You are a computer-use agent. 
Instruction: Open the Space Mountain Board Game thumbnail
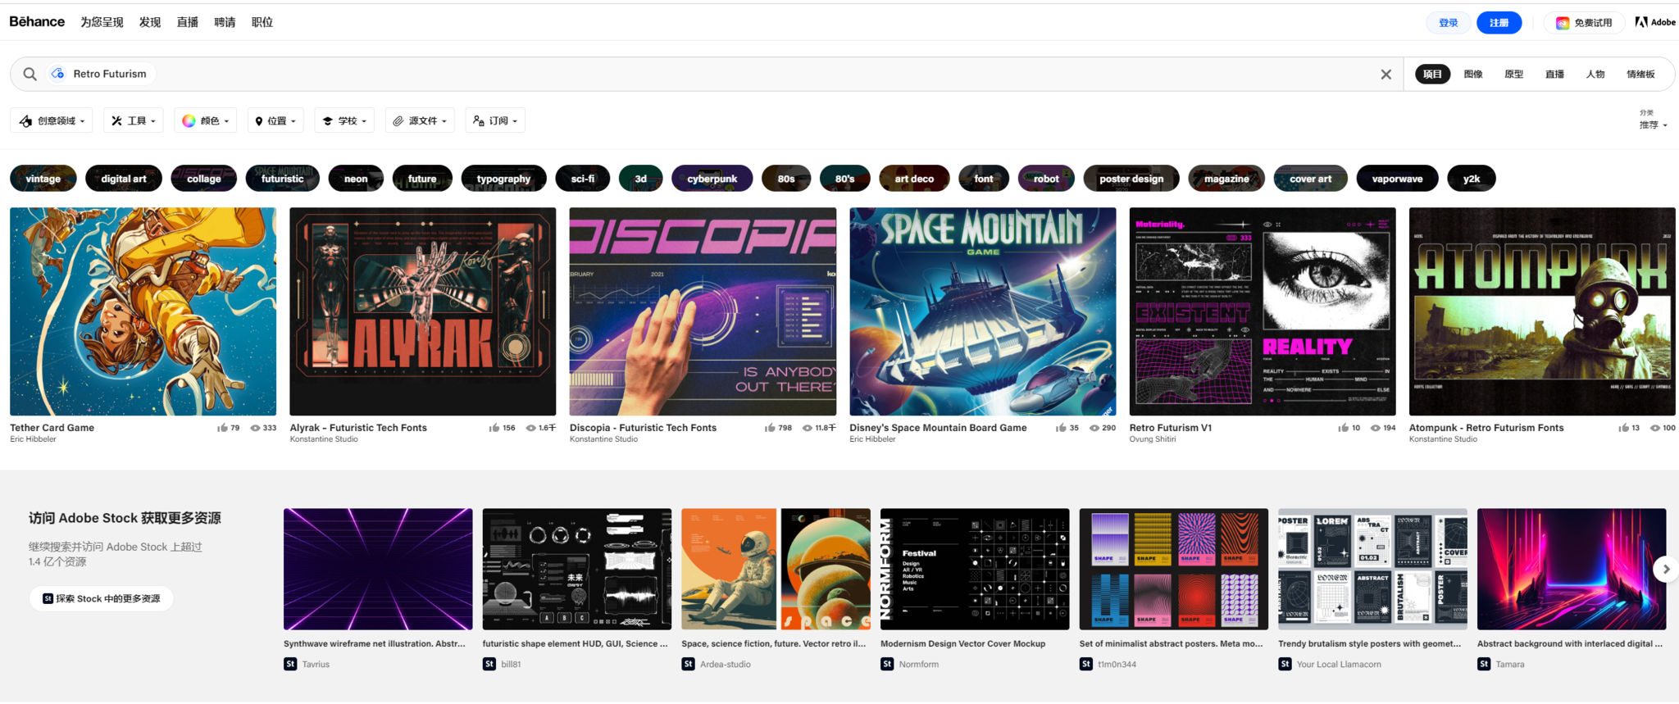tap(982, 311)
